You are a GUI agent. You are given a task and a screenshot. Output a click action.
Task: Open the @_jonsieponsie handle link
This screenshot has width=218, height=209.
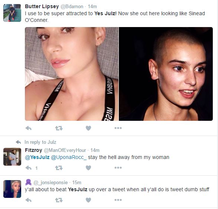tap(51, 183)
